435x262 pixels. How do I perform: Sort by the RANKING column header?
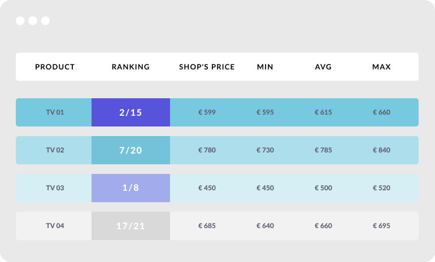[130, 67]
